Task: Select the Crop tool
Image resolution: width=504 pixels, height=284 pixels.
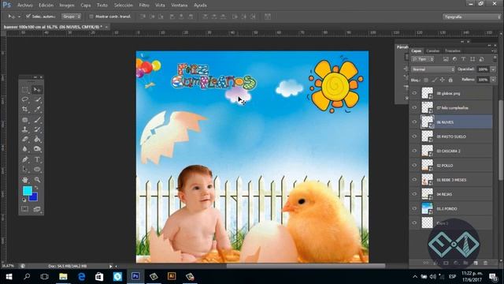Action: pyautogui.click(x=25, y=110)
